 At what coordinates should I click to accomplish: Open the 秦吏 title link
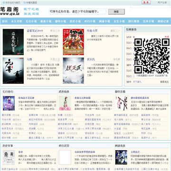coord(20,152)
